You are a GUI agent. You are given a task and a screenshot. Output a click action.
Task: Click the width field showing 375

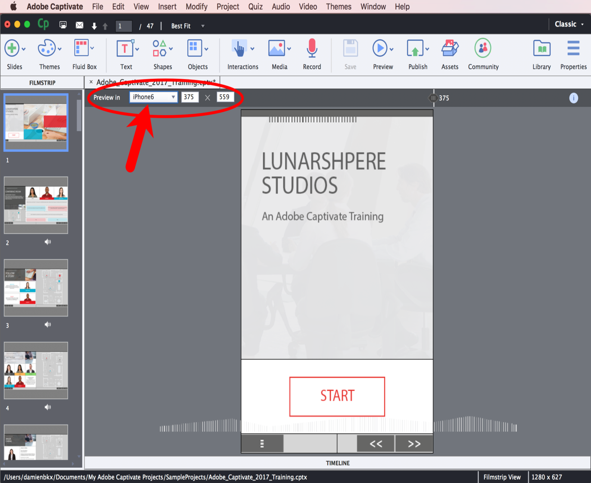pyautogui.click(x=190, y=97)
